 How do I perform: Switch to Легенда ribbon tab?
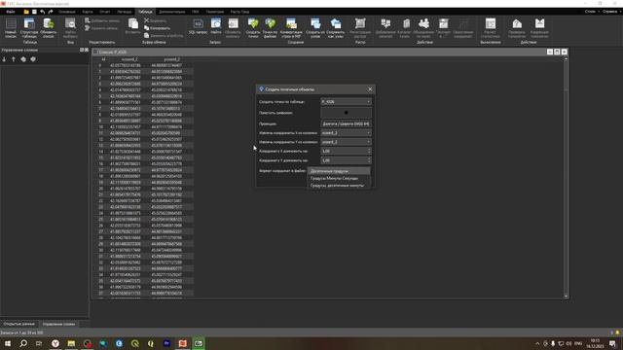pyautogui.click(x=124, y=12)
